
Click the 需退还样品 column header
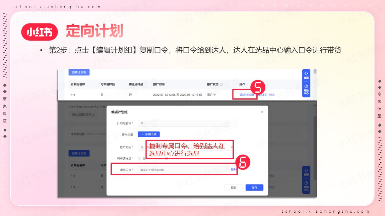click(136, 84)
